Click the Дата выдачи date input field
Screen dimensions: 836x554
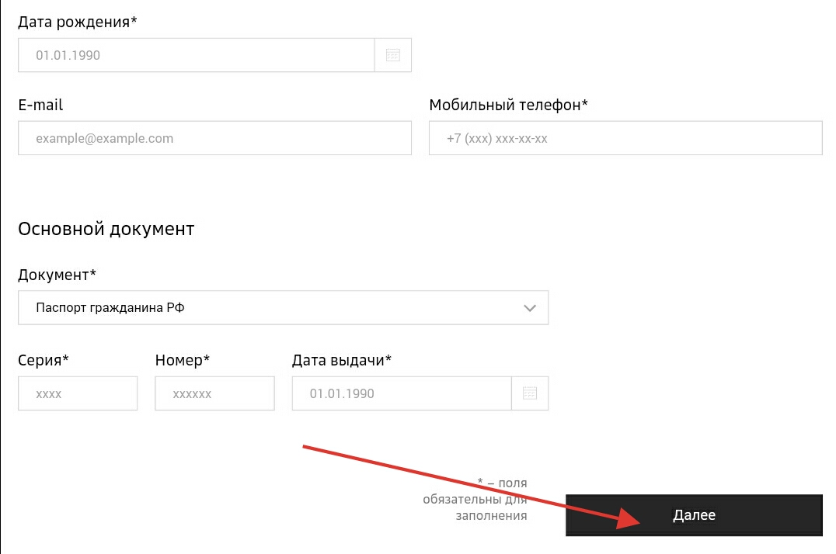click(x=401, y=393)
